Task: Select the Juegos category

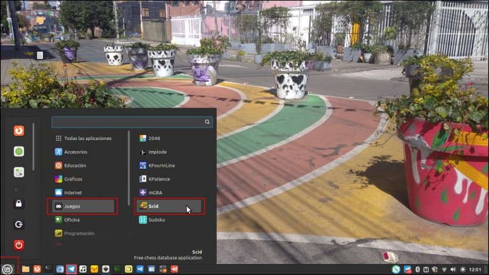Action: 83,206
